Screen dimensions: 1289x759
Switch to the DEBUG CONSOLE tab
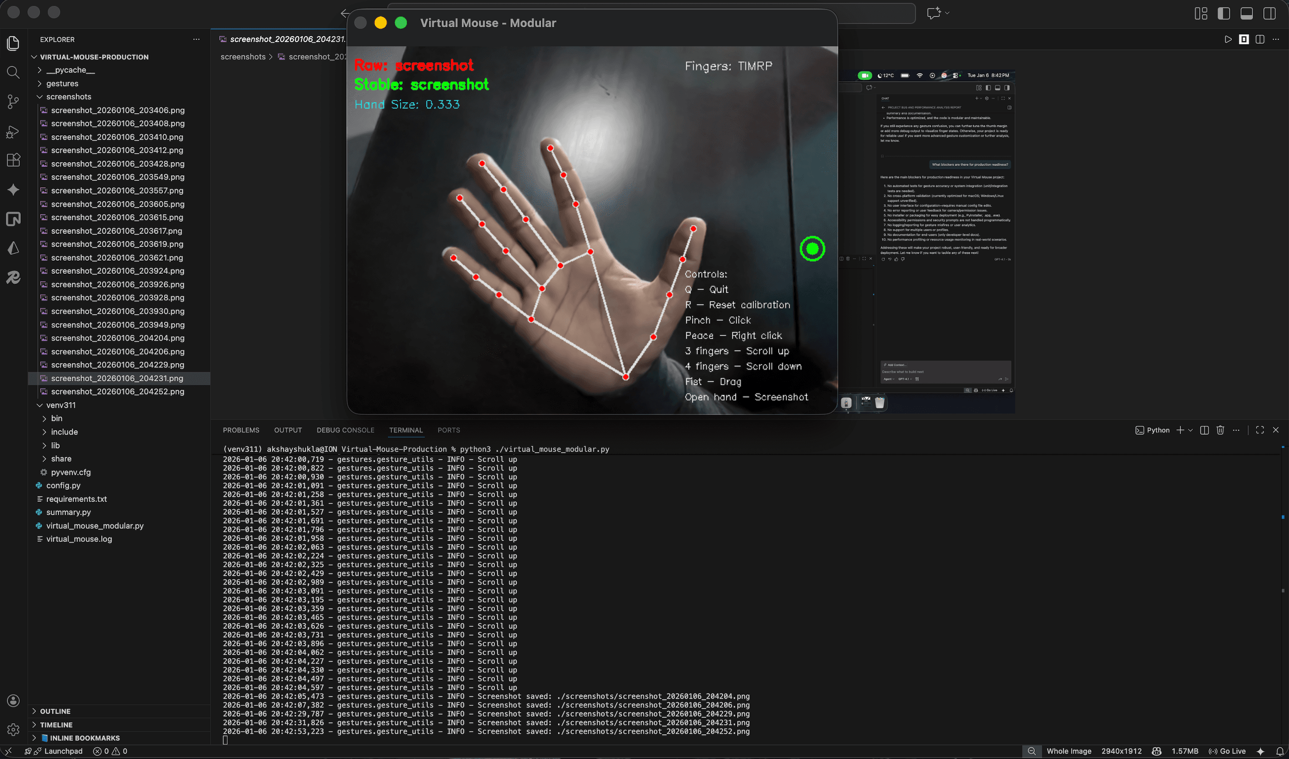(345, 430)
